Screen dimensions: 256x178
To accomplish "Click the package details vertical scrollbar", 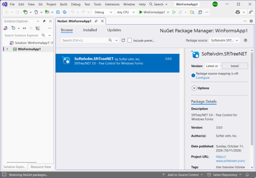I will (252, 98).
